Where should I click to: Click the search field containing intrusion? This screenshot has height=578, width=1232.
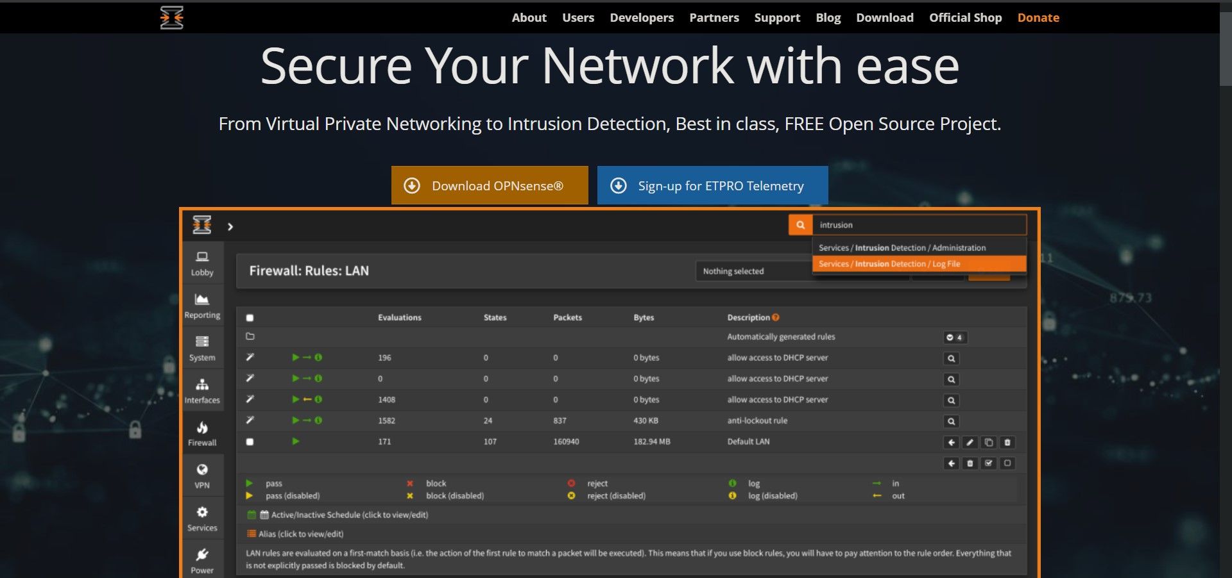click(x=920, y=225)
